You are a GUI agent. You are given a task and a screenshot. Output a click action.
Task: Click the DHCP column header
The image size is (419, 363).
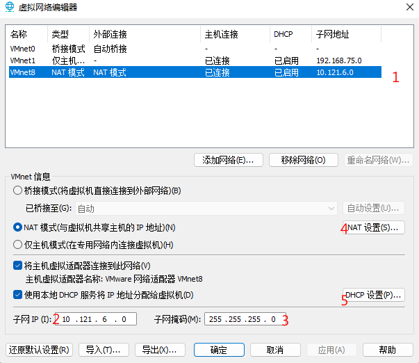290,34
